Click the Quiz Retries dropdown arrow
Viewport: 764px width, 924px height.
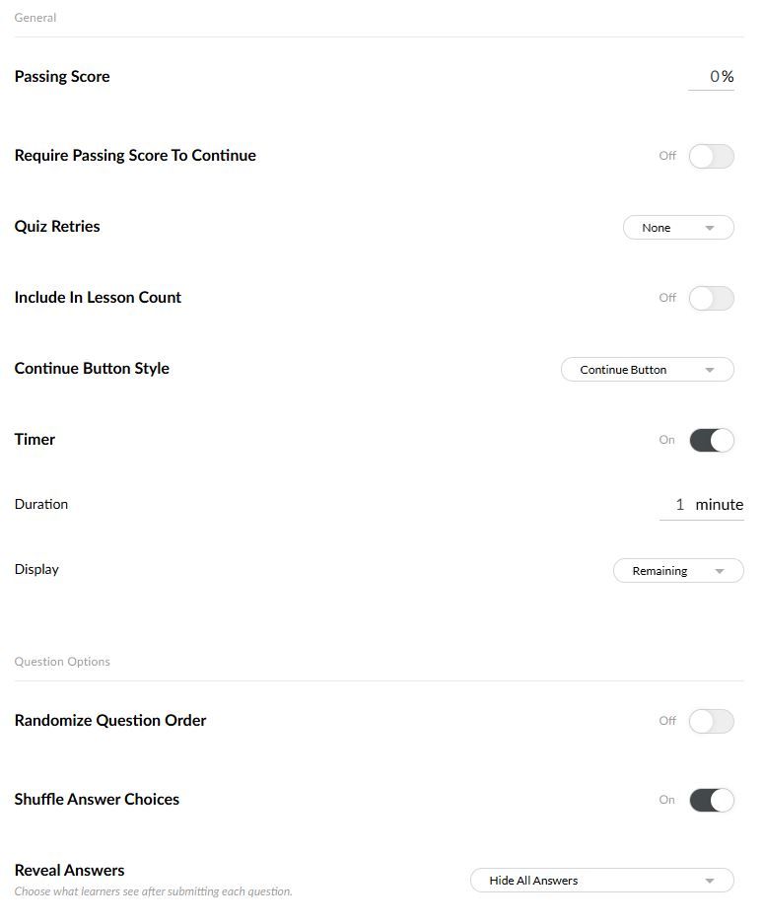[710, 228]
